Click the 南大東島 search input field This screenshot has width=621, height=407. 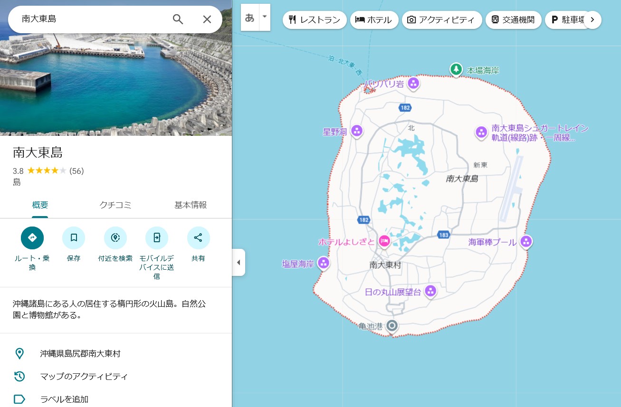point(90,19)
